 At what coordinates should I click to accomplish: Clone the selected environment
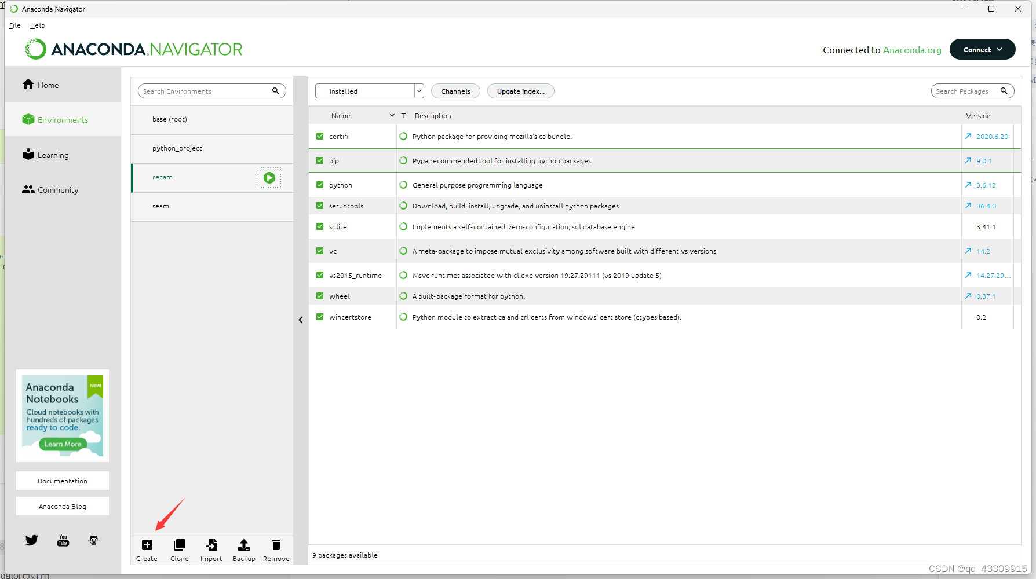point(180,545)
